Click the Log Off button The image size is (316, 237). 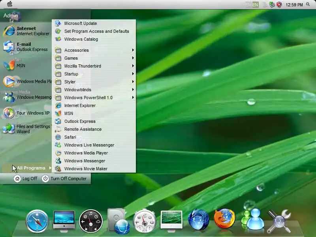tap(26, 179)
